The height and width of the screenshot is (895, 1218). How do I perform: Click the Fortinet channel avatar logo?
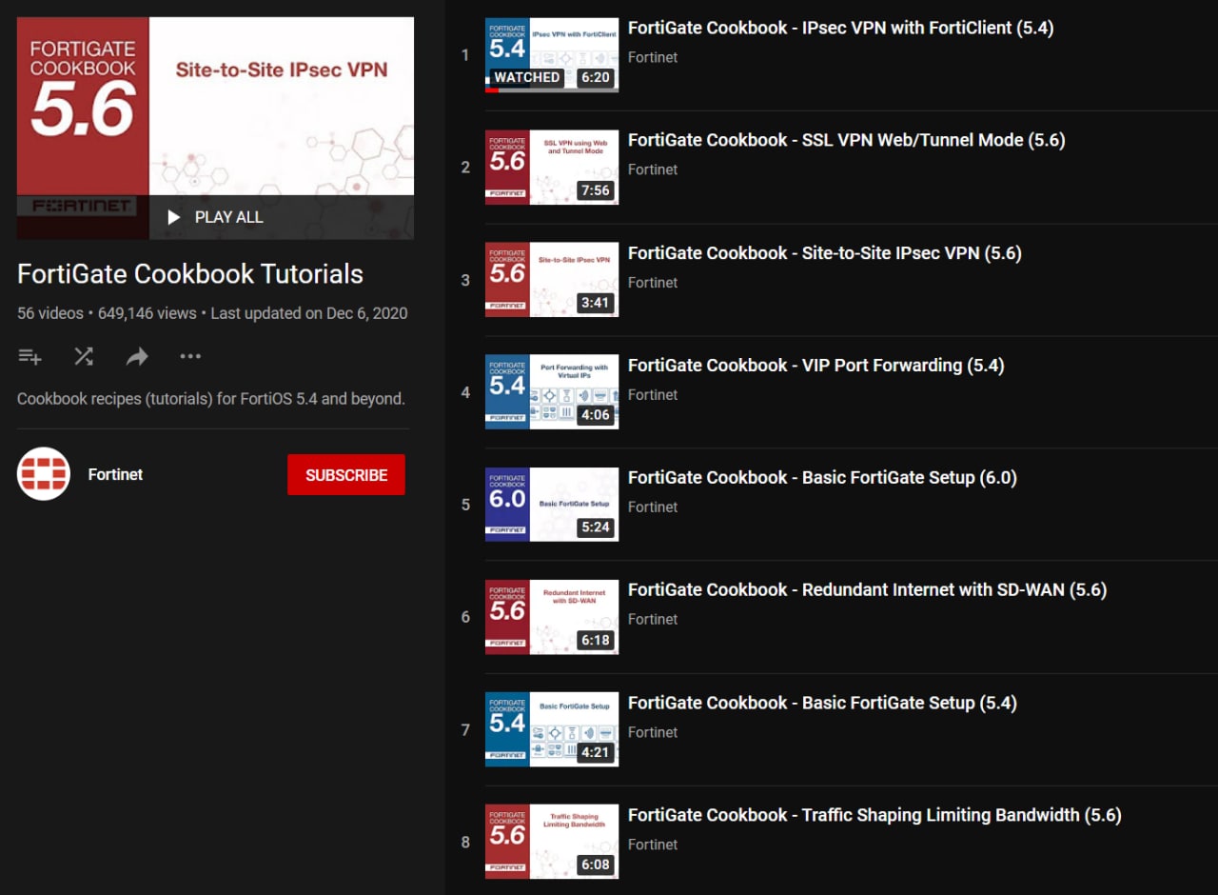point(44,474)
